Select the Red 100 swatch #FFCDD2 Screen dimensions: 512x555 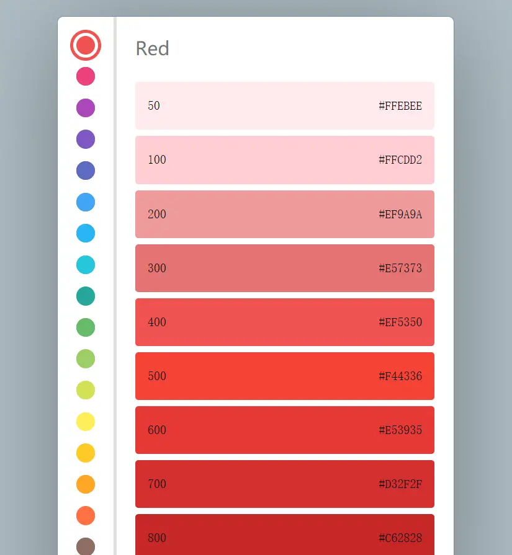click(x=284, y=160)
